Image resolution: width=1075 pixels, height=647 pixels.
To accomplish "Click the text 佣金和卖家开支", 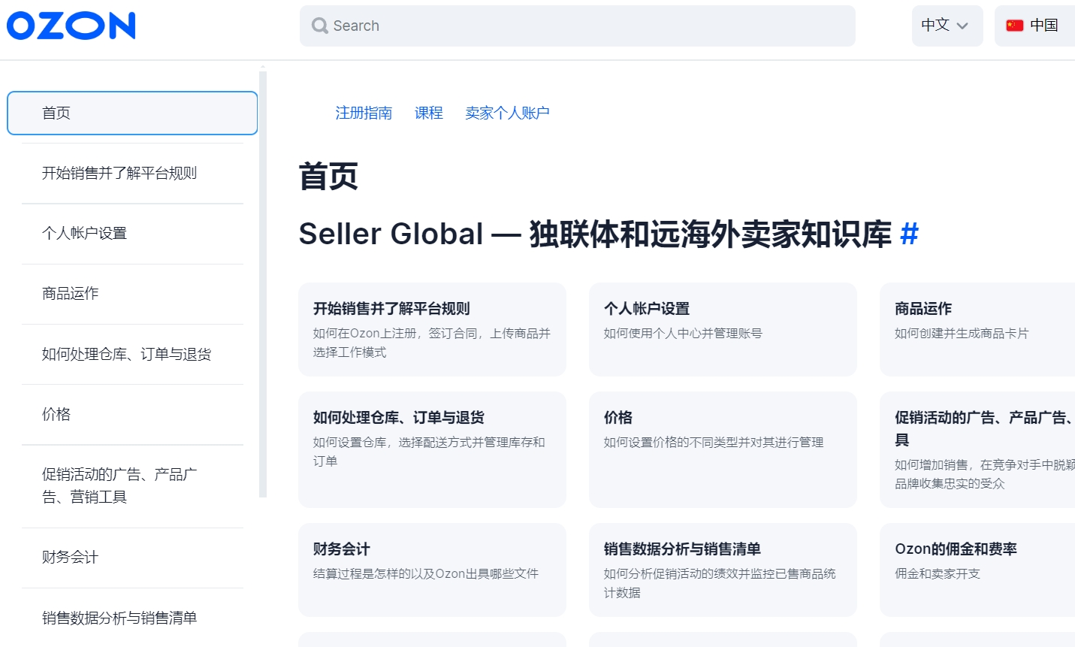I will (938, 573).
